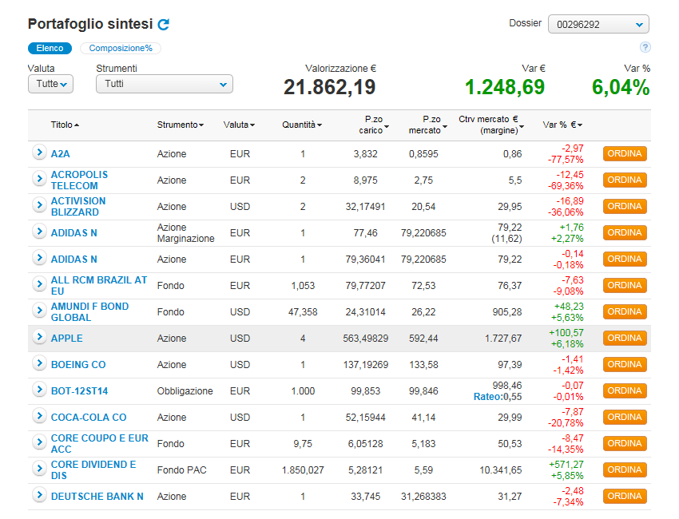Click ORDINA for AMUNDI F BOND GLOBAL

point(625,311)
